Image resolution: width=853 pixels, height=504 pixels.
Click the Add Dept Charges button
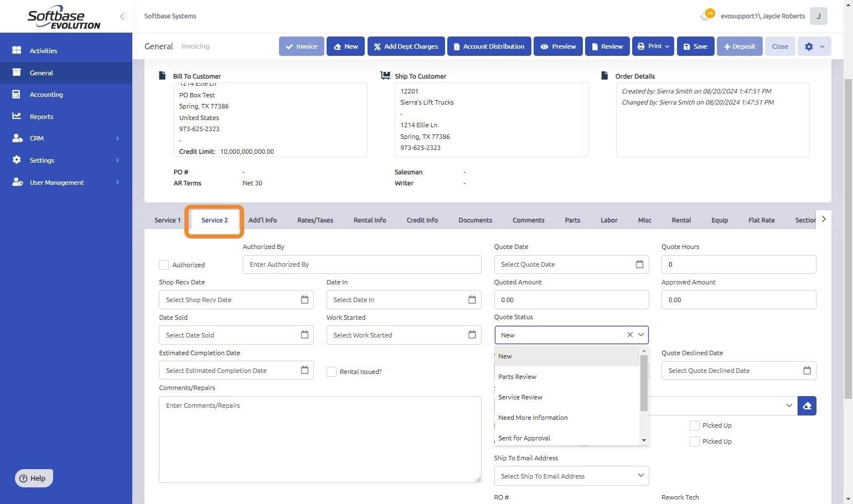(x=406, y=46)
